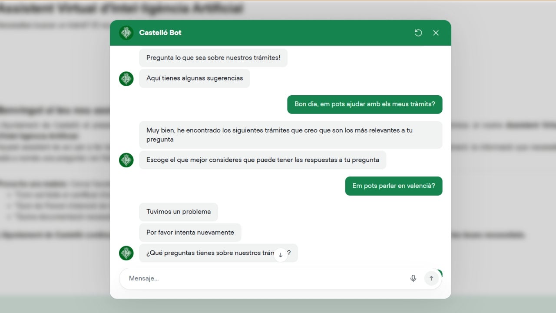Image resolution: width=556 pixels, height=313 pixels.
Task: Click bot avatar beside "¿Qué preguntas tienes" message
Action: click(x=126, y=253)
